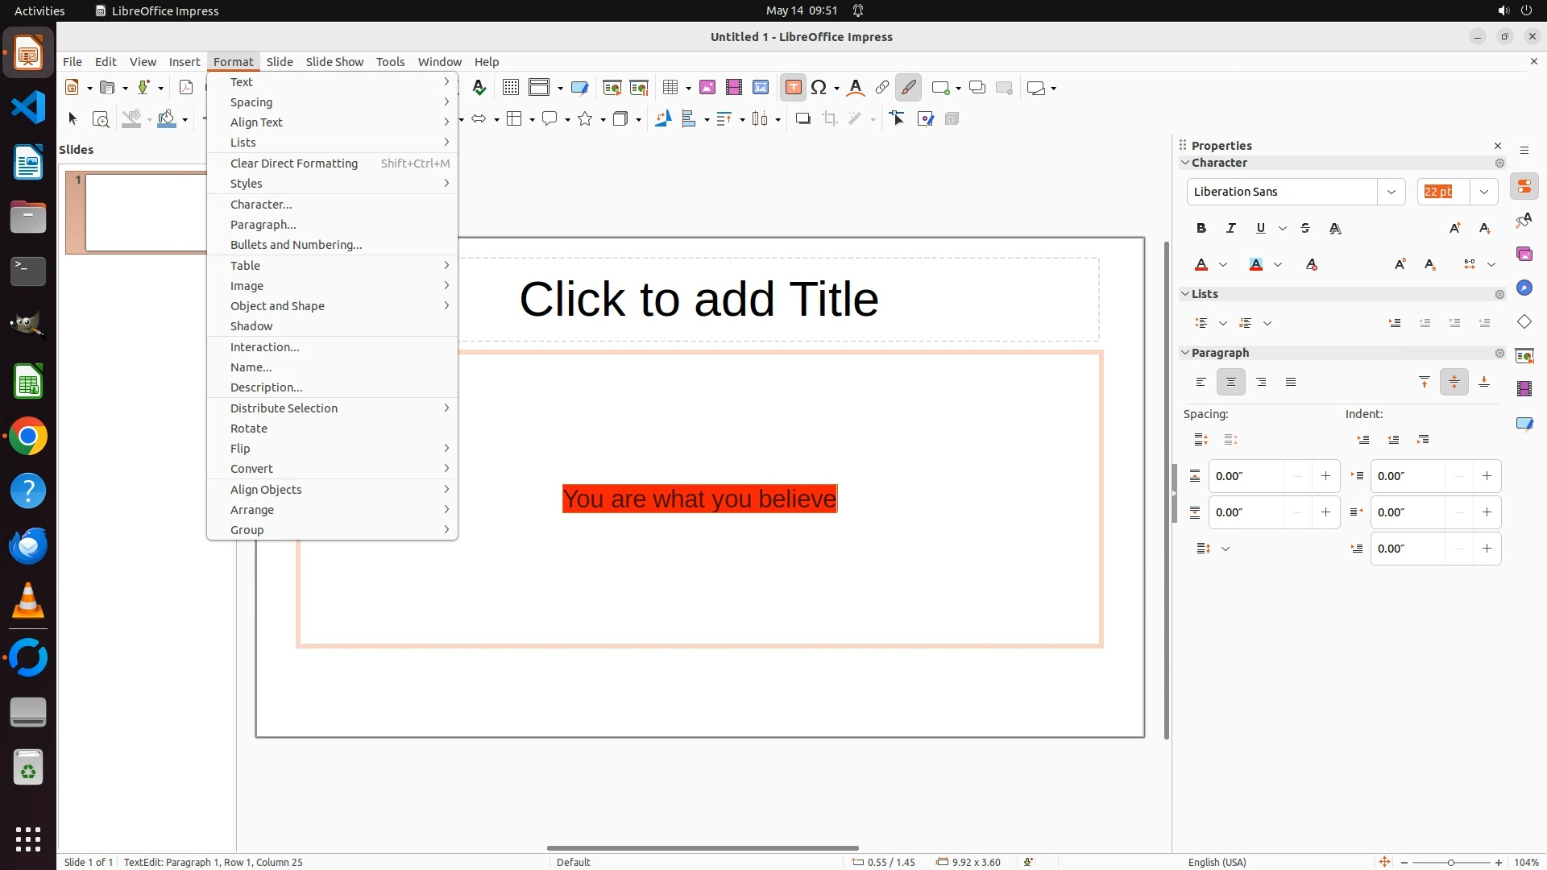Open the Gallery sidebar panel icon
Viewport: 1547px width, 870px height.
[1524, 255]
